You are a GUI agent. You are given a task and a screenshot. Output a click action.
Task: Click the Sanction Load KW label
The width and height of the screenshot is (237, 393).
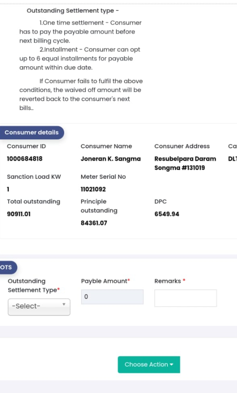click(34, 177)
